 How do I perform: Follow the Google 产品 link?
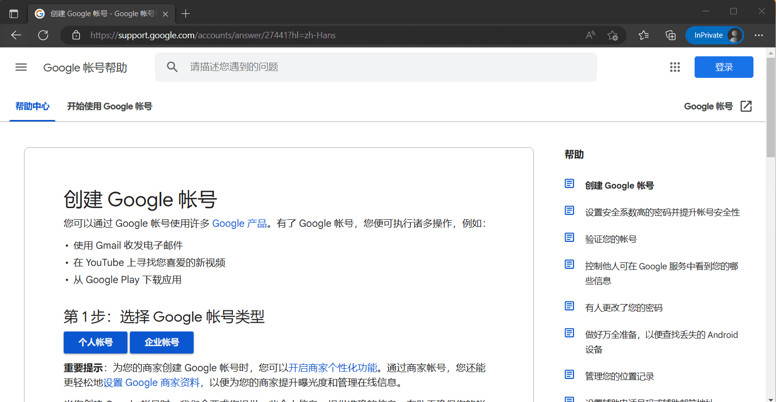[239, 223]
